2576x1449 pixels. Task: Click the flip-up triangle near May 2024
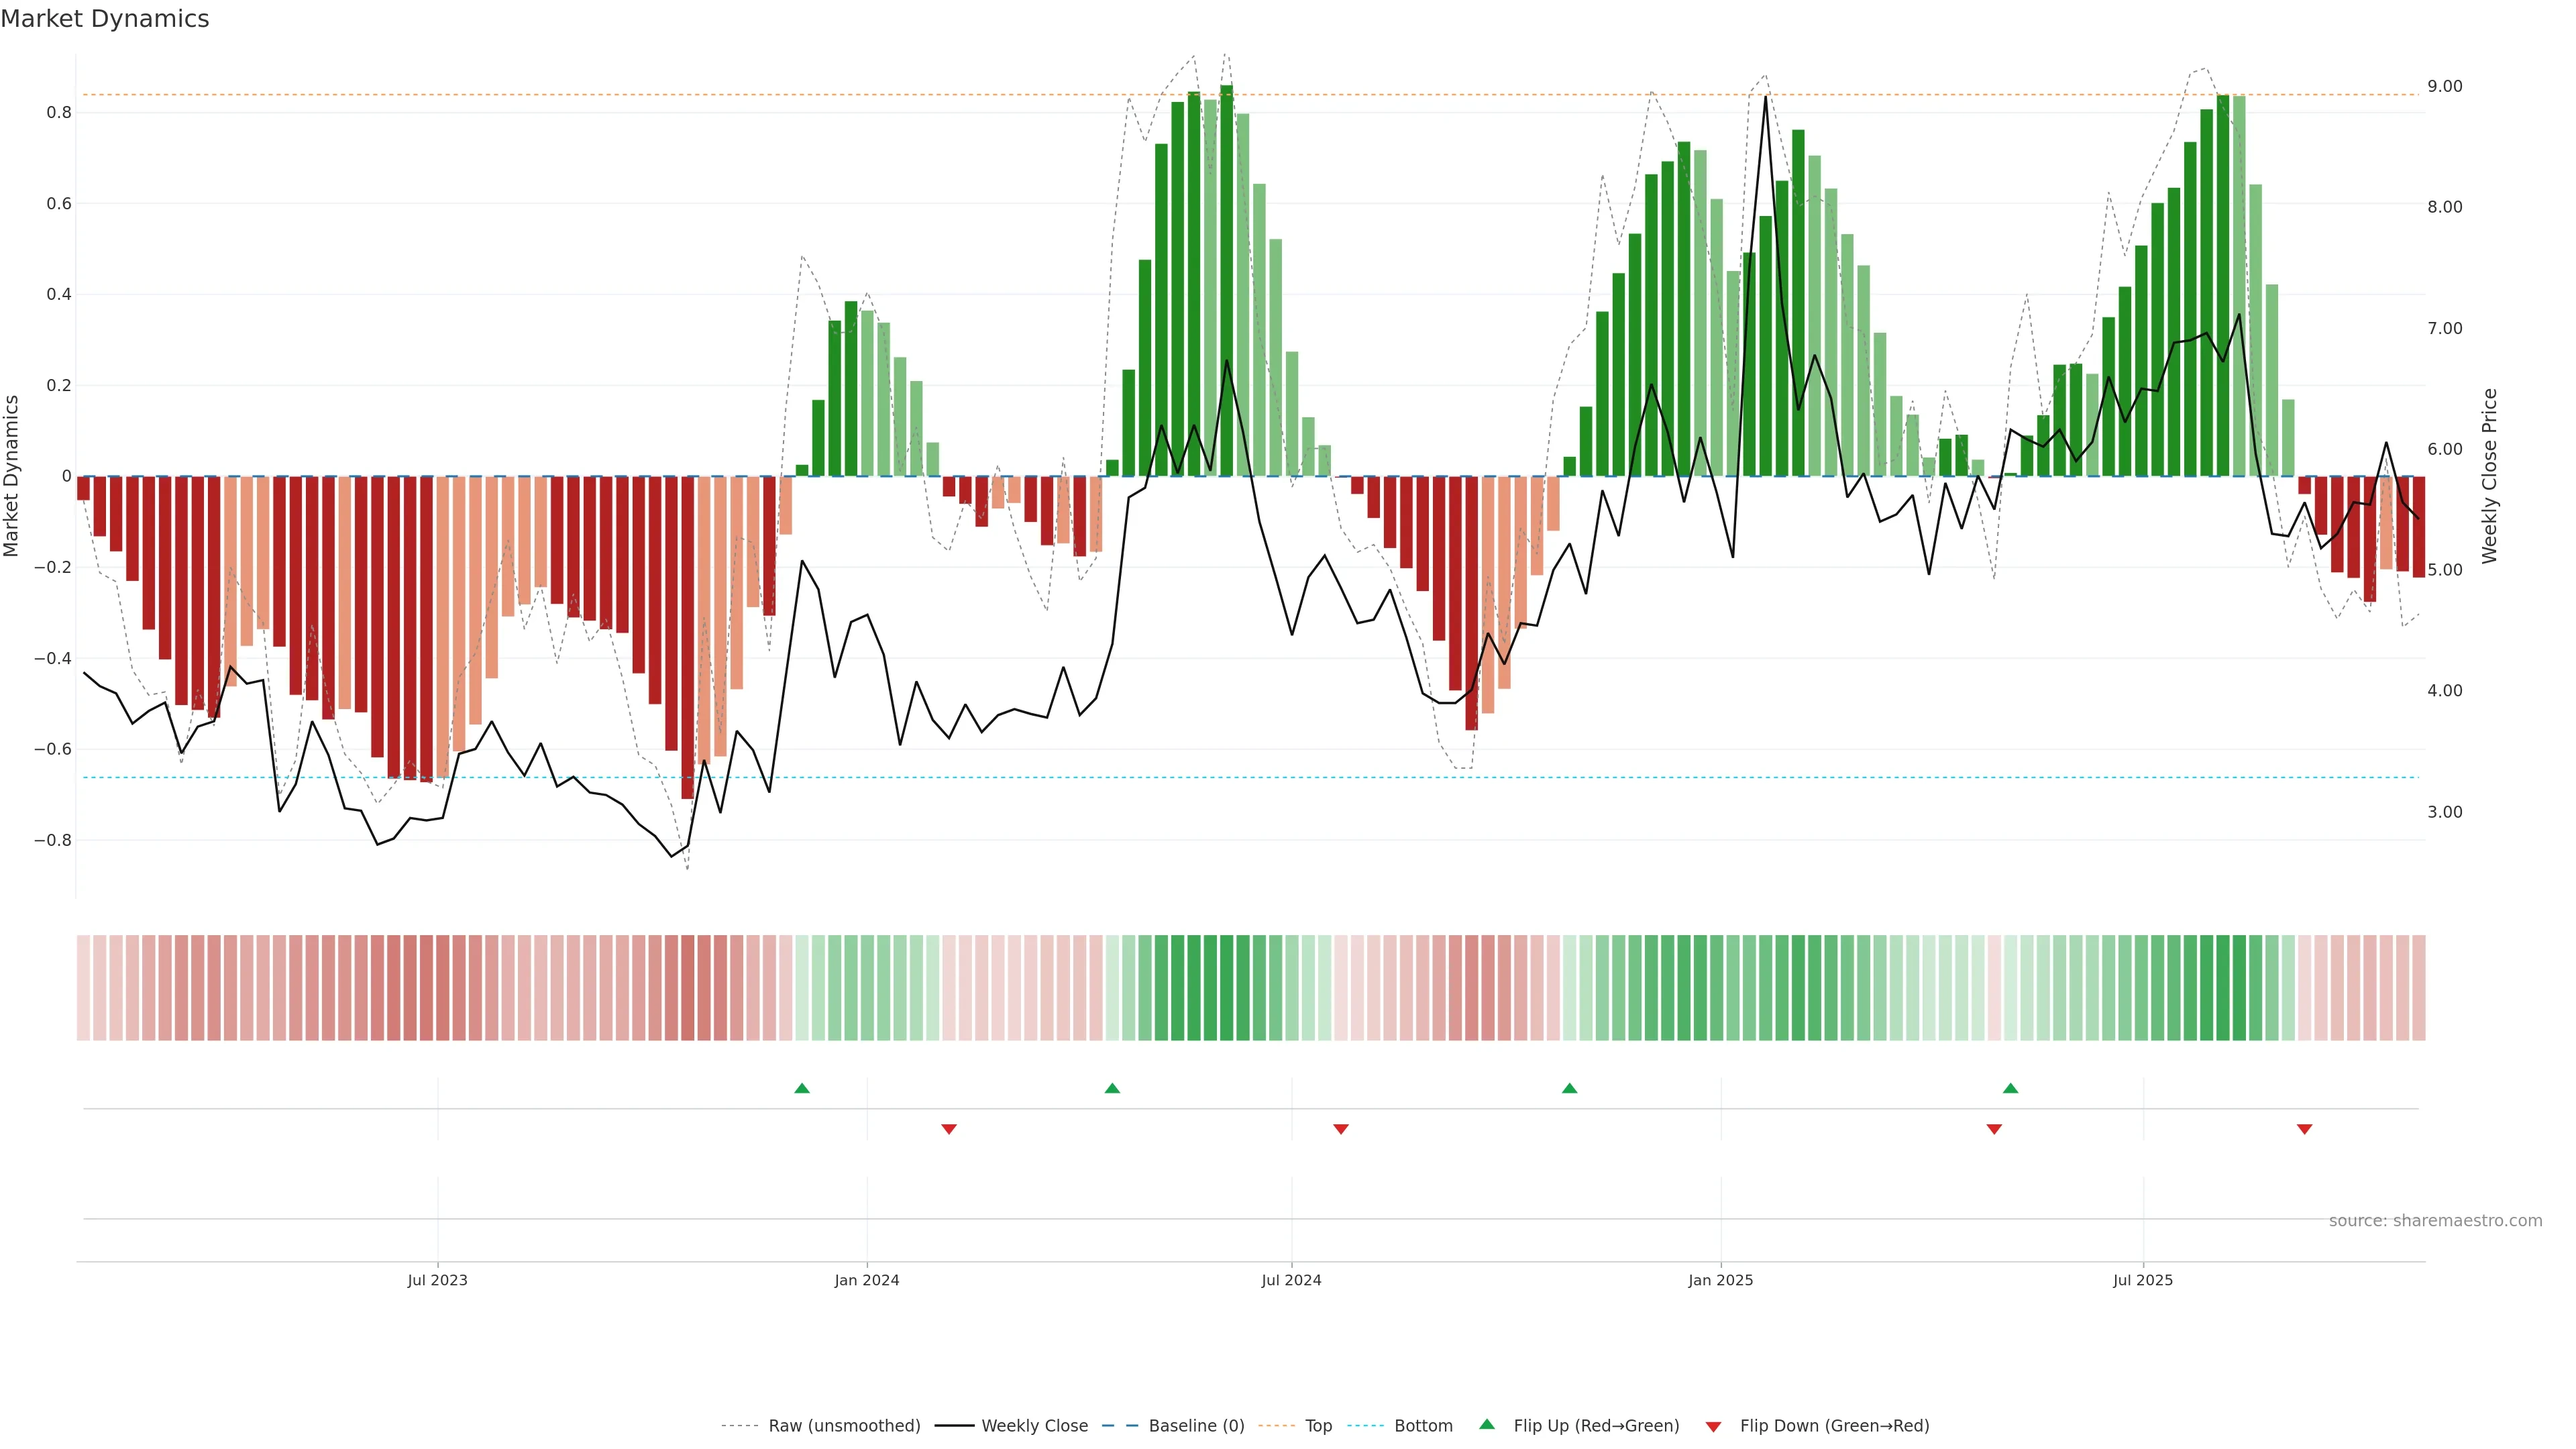pos(1112,1088)
